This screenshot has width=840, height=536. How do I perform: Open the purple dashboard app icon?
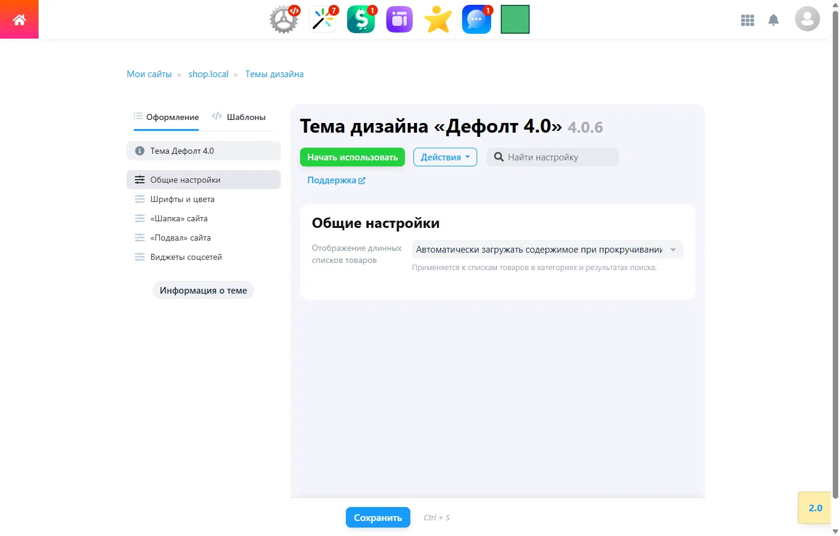tap(399, 19)
